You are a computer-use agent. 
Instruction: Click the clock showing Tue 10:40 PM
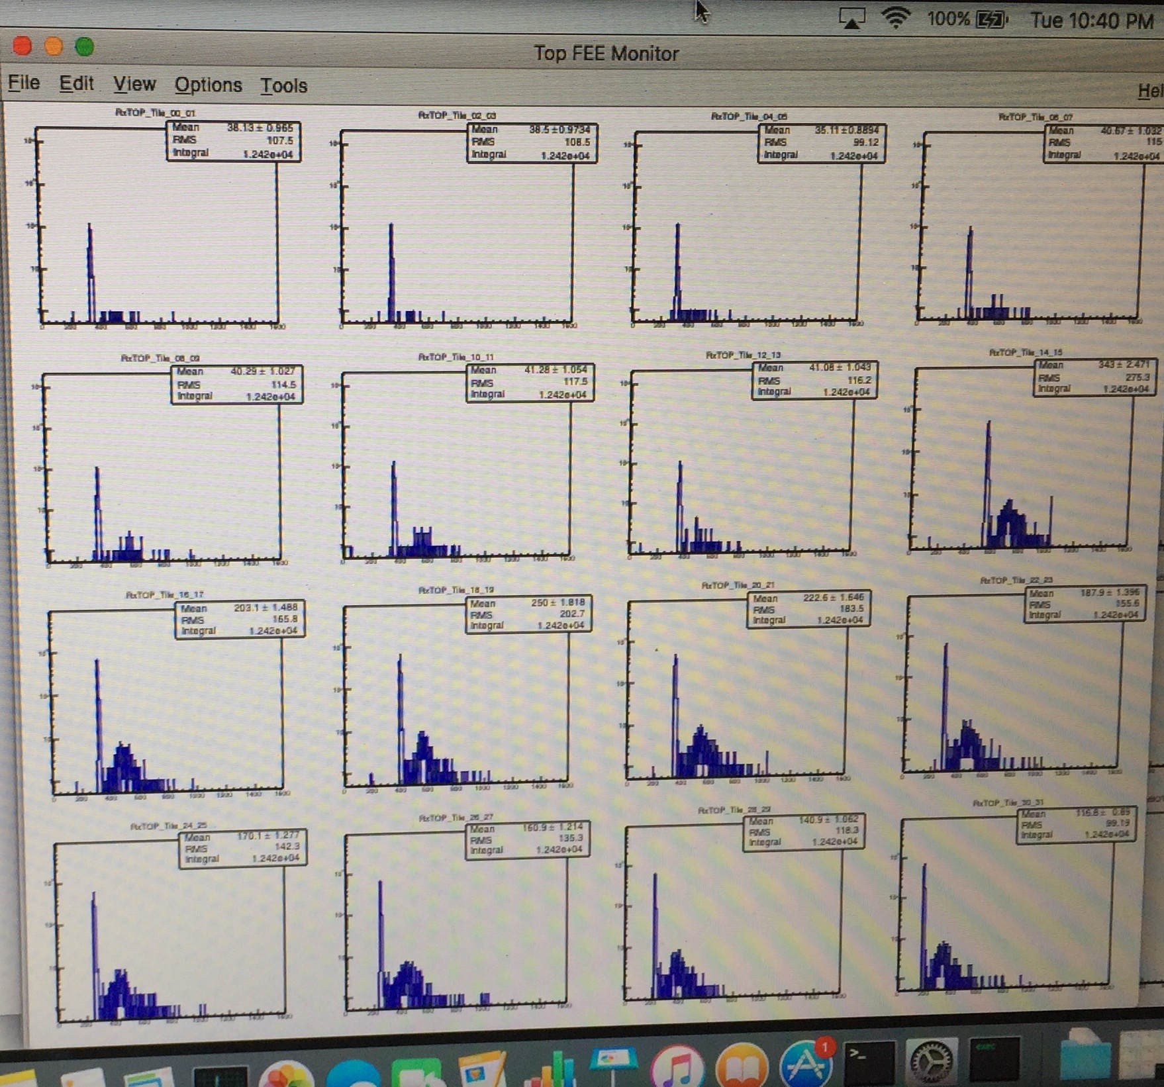(x=1092, y=21)
